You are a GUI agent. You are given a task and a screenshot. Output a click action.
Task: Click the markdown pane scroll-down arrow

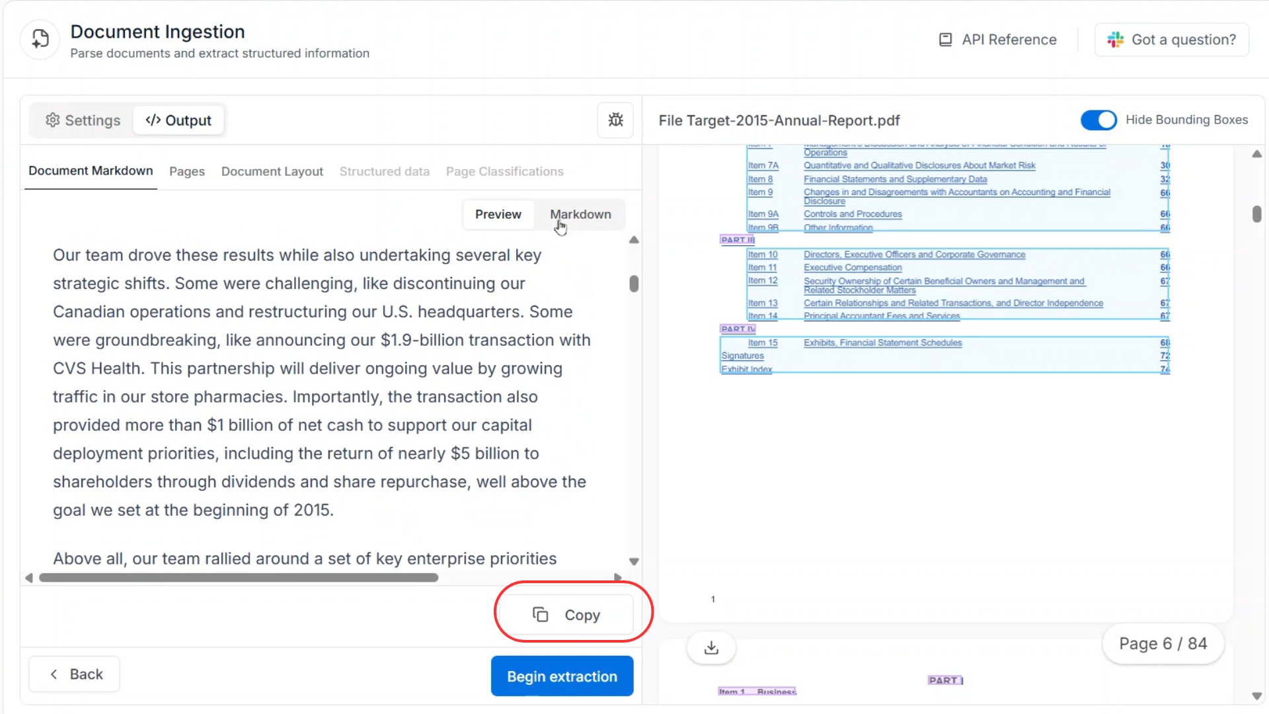coord(634,562)
